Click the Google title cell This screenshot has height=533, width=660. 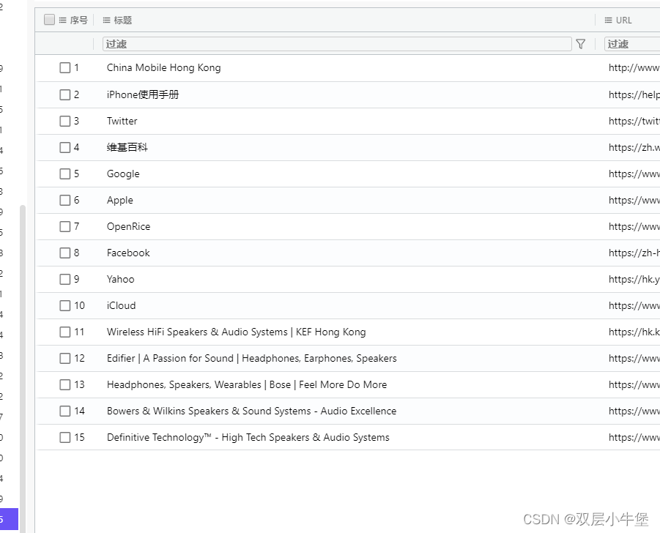123,174
